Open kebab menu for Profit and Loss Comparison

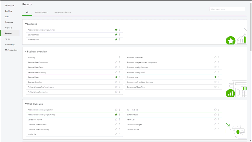[x=120, y=92]
